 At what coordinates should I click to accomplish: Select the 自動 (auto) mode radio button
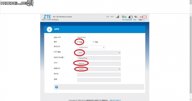(78, 42)
